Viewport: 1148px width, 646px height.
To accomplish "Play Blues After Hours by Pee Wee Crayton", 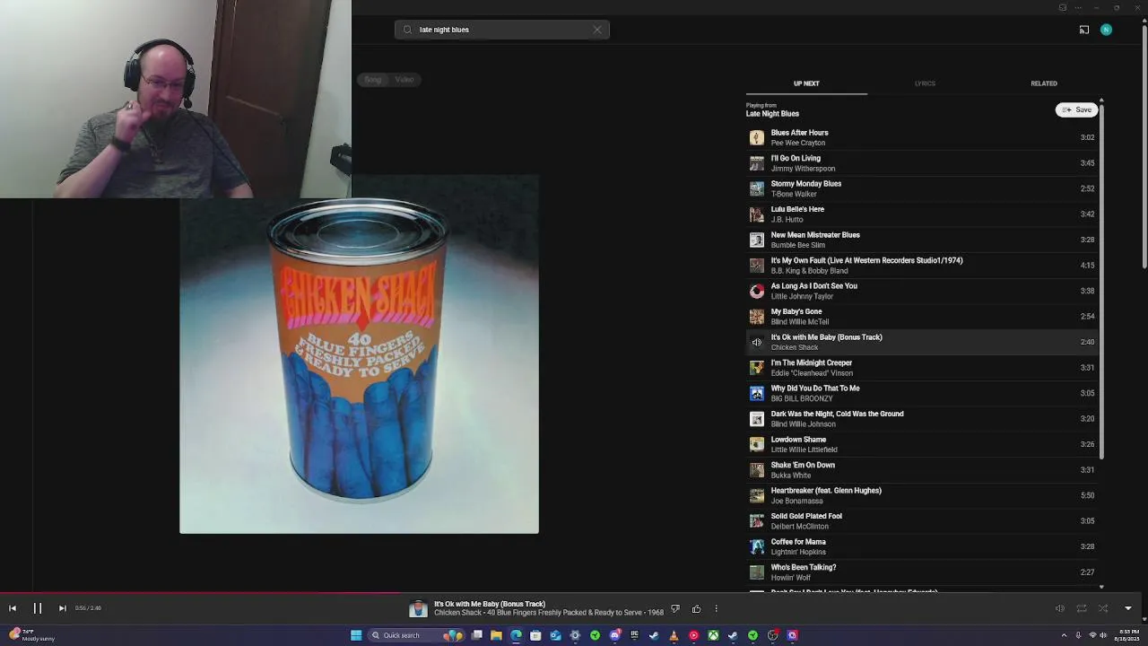I will (x=922, y=137).
